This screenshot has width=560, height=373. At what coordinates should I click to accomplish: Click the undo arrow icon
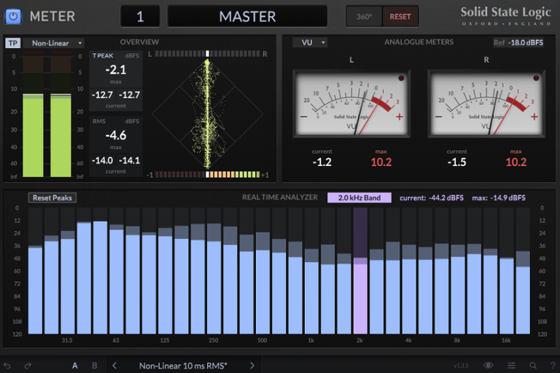tap(7, 366)
